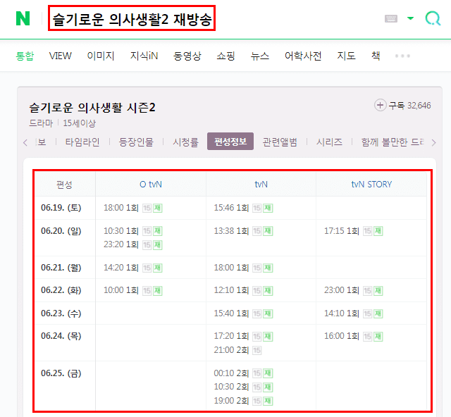Click the 15 age badge beside 21:00 2회
The width and height of the screenshot is (451, 417).
(x=257, y=350)
